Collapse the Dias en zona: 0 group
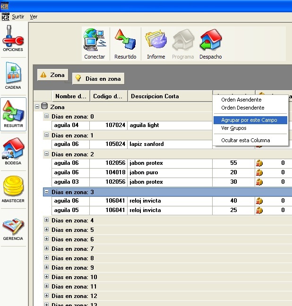Screen dimensions: 292x306 46,116
